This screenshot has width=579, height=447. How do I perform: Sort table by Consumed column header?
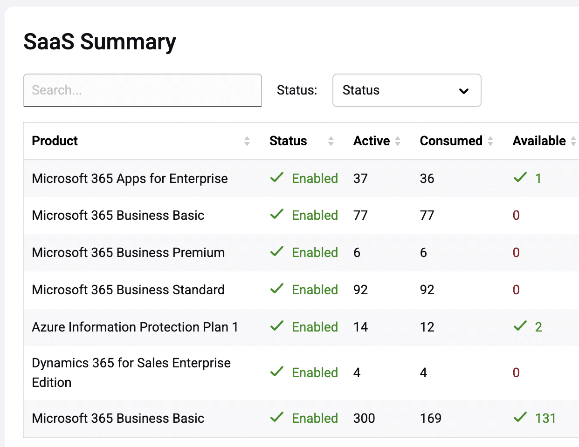tap(451, 141)
